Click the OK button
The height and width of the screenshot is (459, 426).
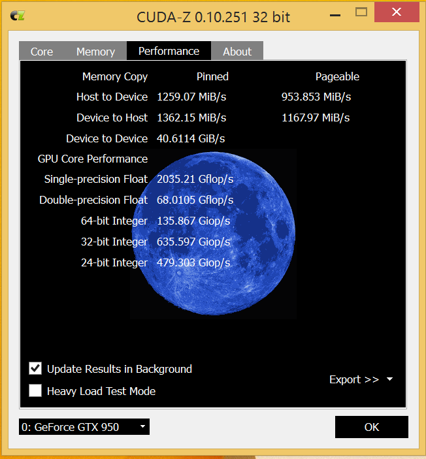372,427
